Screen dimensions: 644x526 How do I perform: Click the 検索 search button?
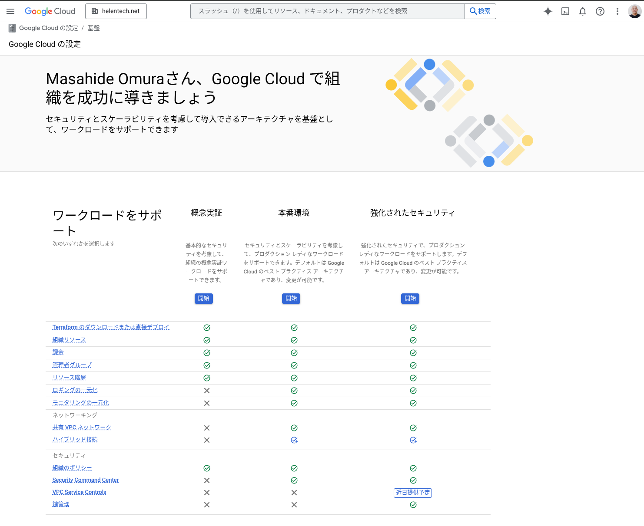[480, 11]
